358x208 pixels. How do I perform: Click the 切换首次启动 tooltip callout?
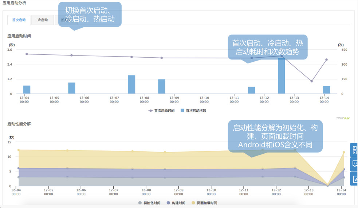tap(90, 15)
